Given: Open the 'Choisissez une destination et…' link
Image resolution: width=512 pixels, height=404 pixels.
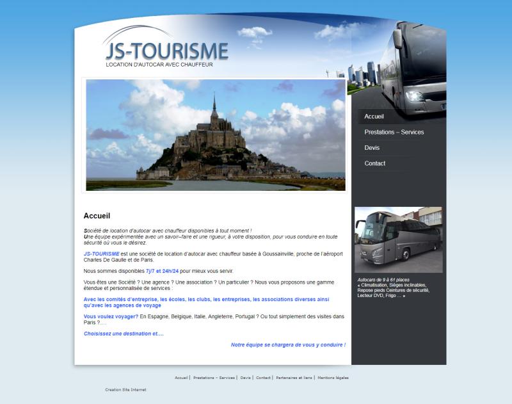Looking at the screenshot, I should pos(128,332).
